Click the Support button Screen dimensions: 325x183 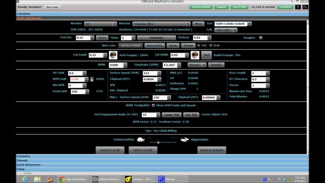(221, 7)
